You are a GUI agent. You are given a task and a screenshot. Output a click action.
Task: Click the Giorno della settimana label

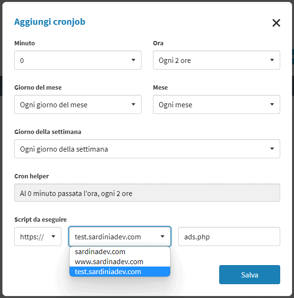click(47, 132)
